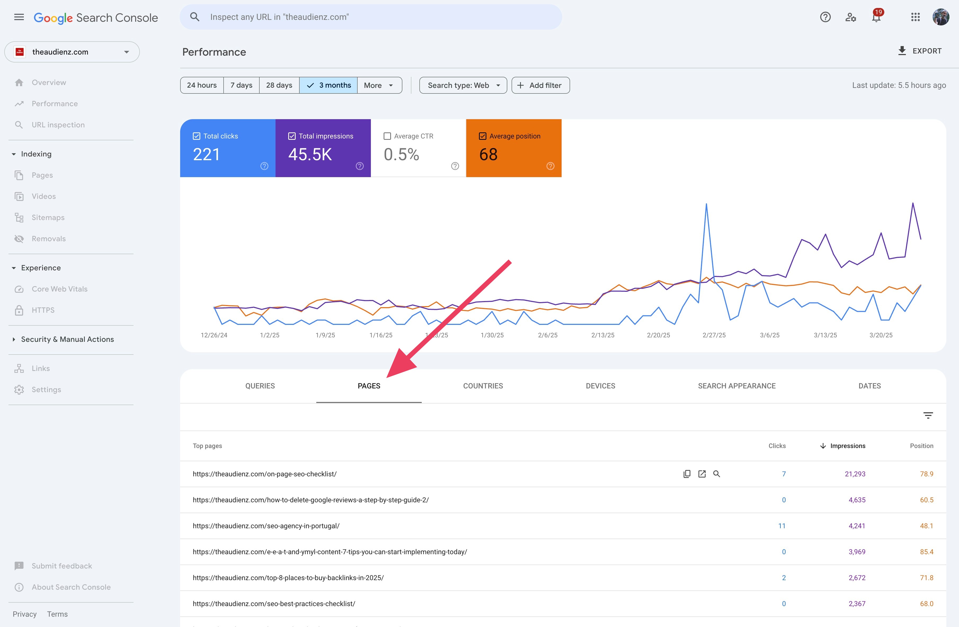The image size is (959, 627).
Task: Open the top-8-places-to-buy-backlinks row
Action: pos(563,578)
